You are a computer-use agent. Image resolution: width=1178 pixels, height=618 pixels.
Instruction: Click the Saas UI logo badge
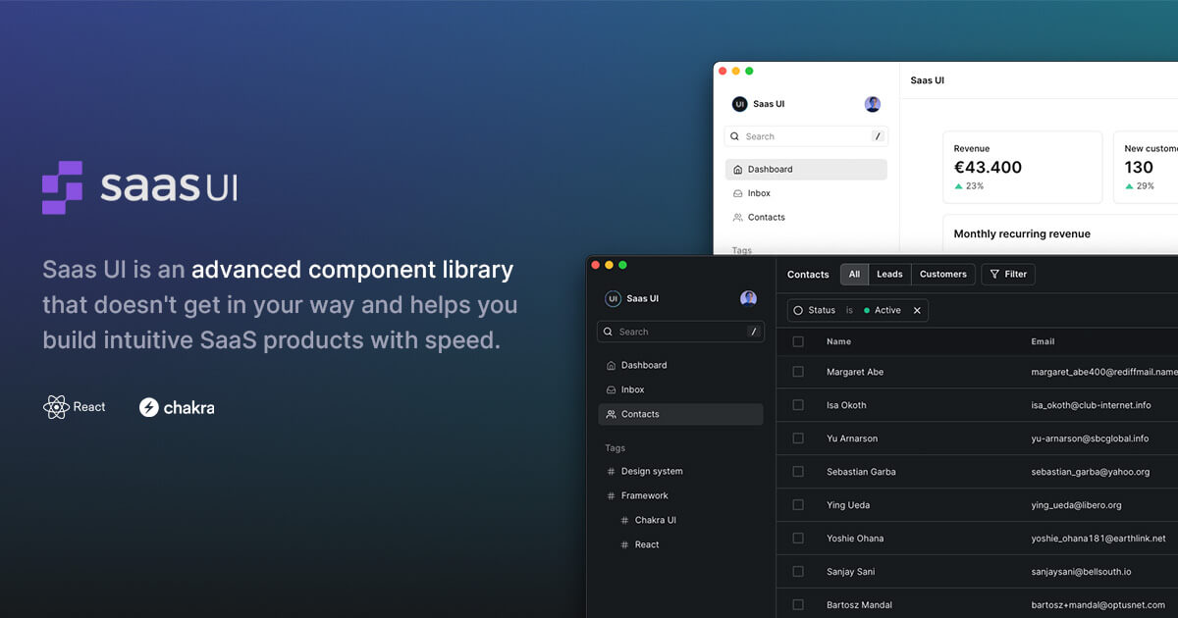[613, 297]
